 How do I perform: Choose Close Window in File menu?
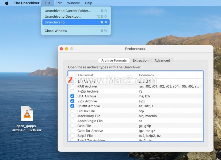(x=76, y=31)
